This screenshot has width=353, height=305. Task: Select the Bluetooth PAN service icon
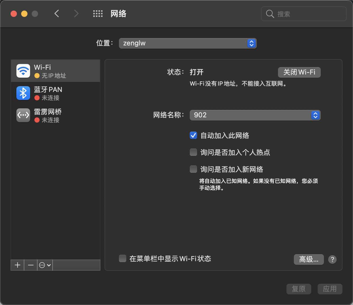23,93
